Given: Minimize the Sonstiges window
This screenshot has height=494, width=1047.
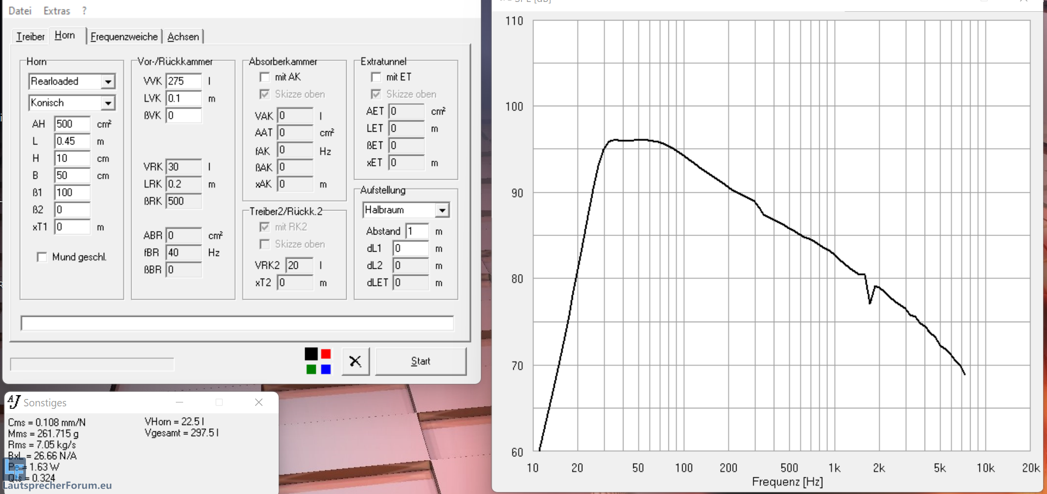Looking at the screenshot, I should (179, 402).
